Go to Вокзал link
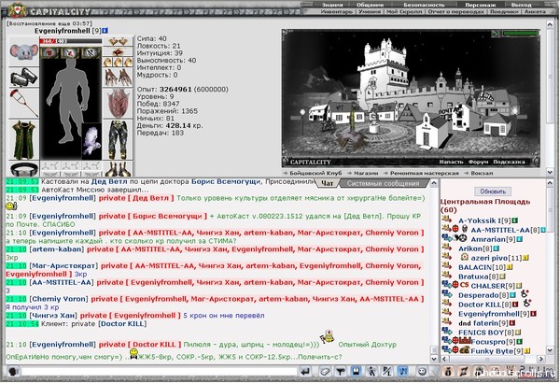560x383 pixels. pos(482,173)
